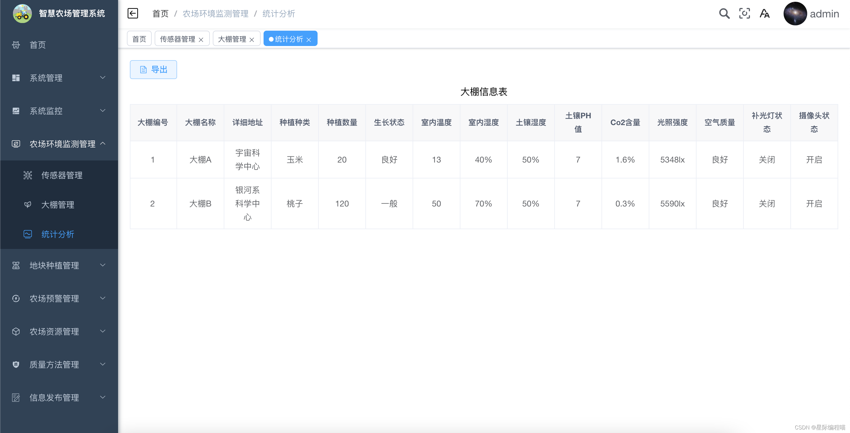Click the admin avatar picture
The width and height of the screenshot is (850, 433).
(795, 14)
